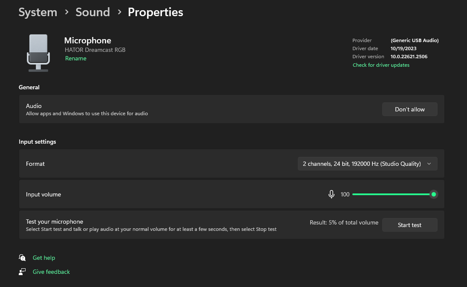Click the chevron between System and Sound

(66, 12)
